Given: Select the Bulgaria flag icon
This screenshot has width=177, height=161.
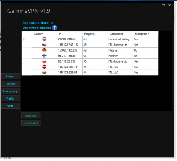Looking at the screenshot, I should tap(45, 73).
